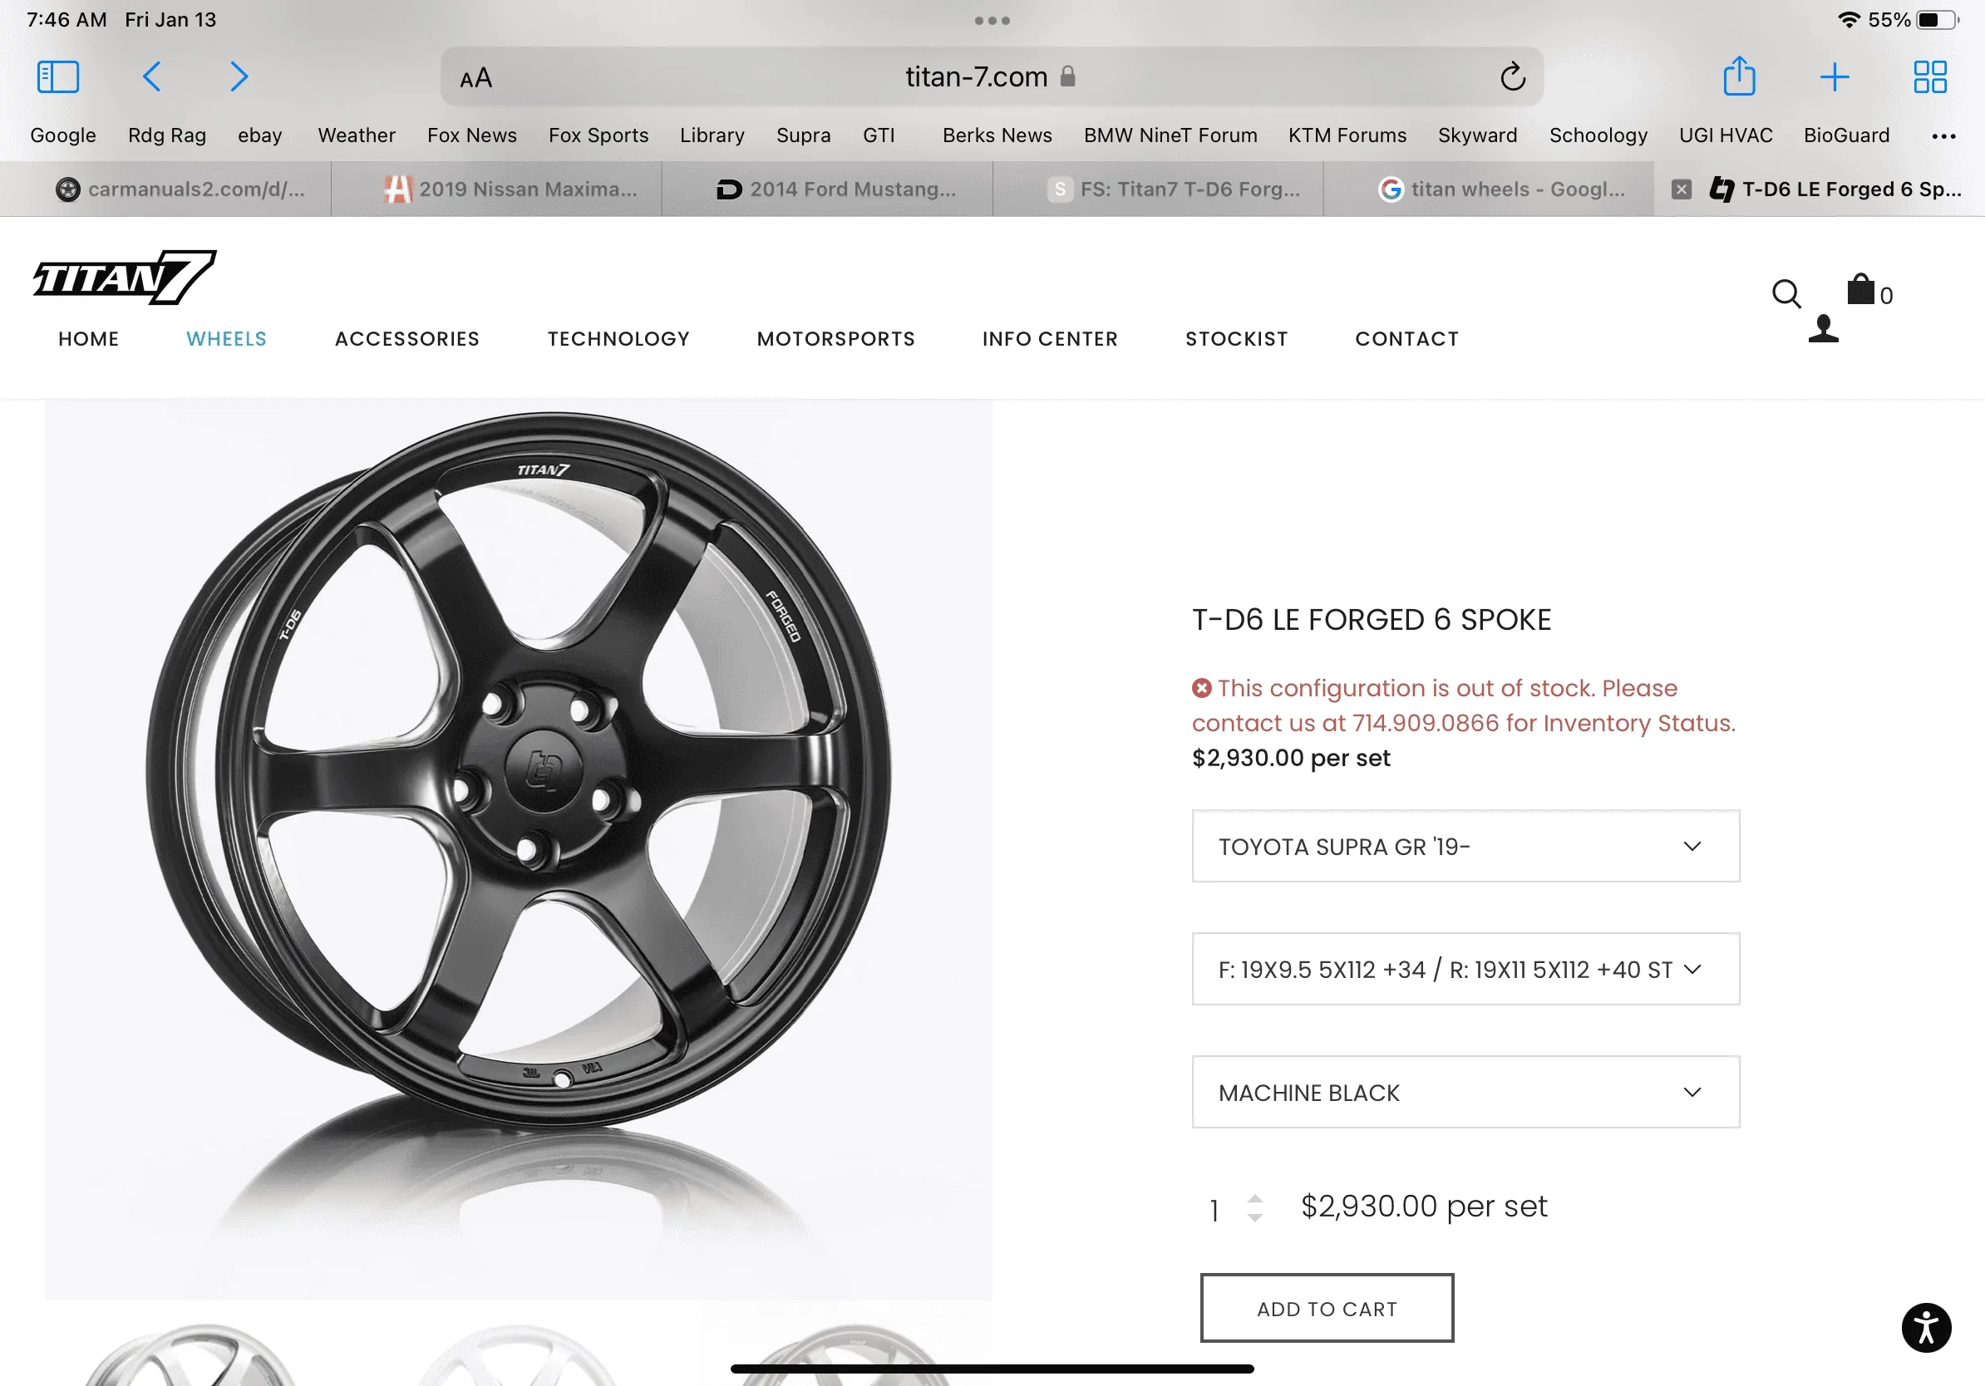Open the Google bookmark

click(63, 135)
